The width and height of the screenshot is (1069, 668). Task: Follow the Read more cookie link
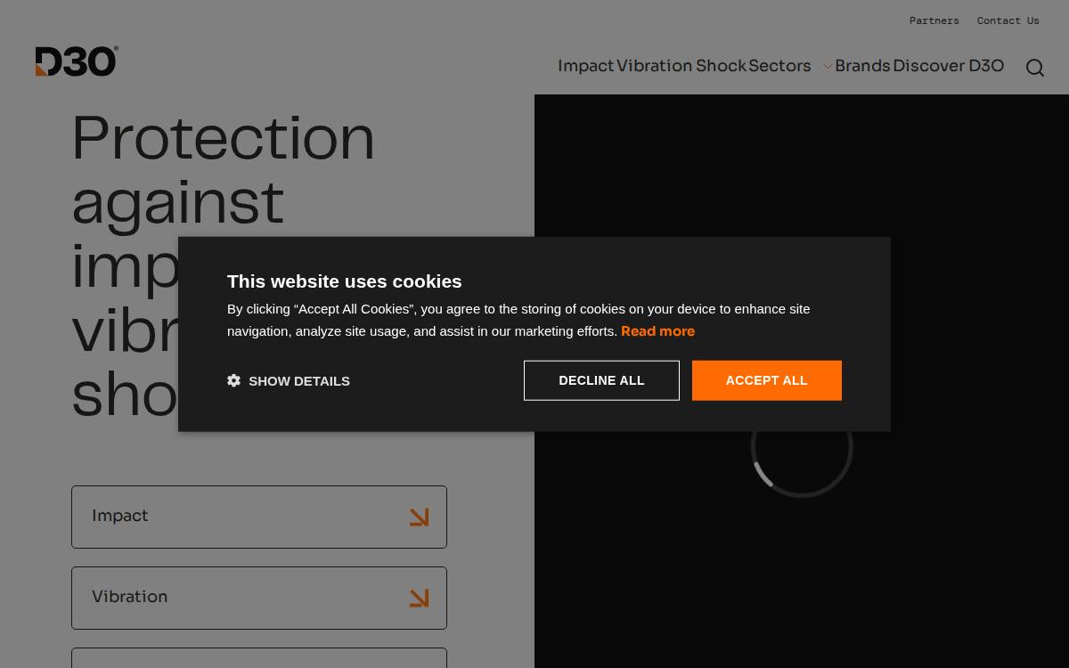tap(657, 331)
